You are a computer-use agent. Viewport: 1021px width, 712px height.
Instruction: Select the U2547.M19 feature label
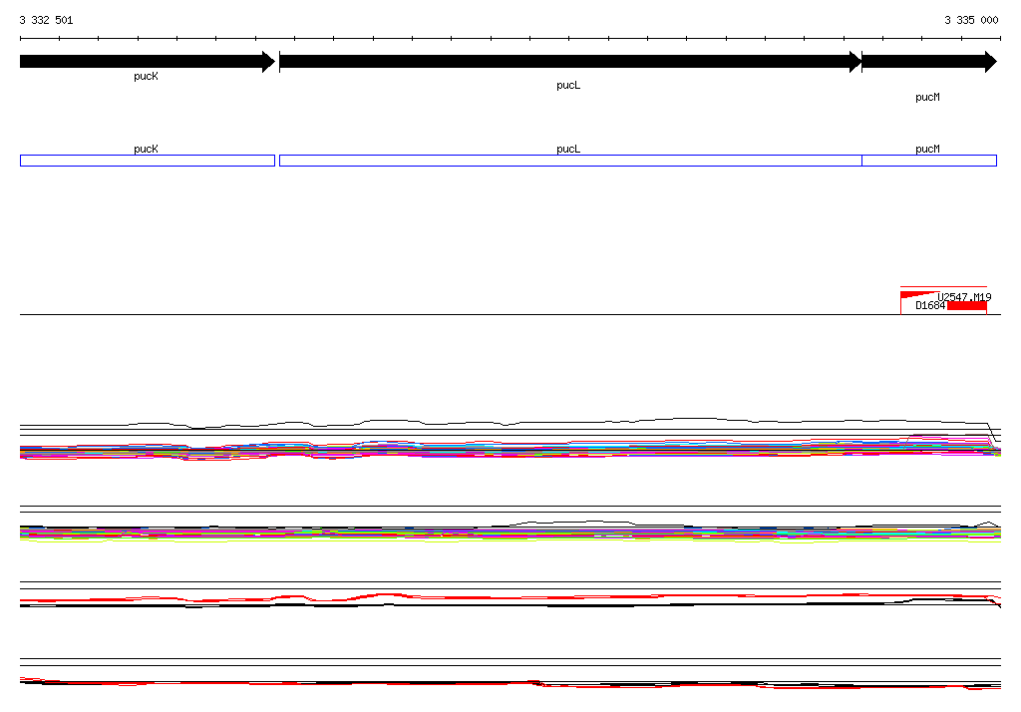tap(964, 297)
